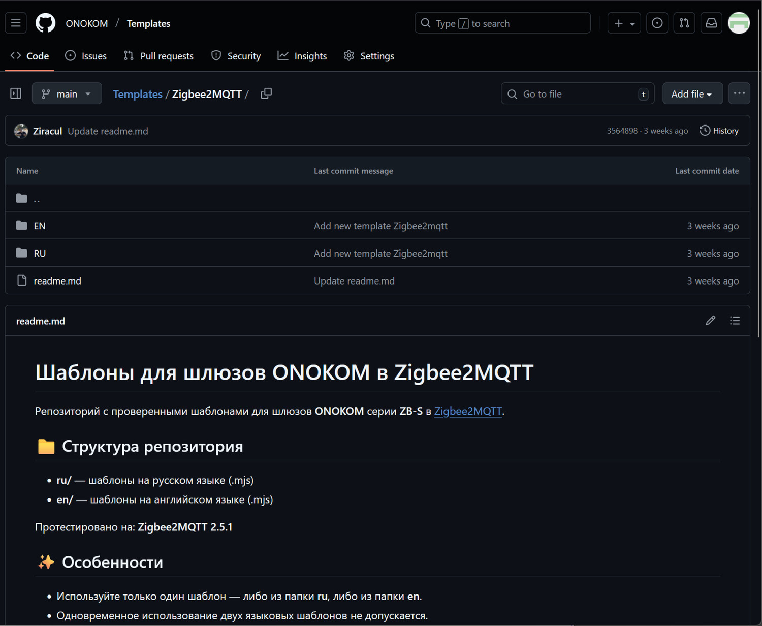Switch to the Security tab

coord(236,56)
